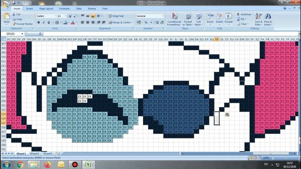Apply Percent Style
The height and width of the screenshot is (169, 301).
tap(146, 23)
